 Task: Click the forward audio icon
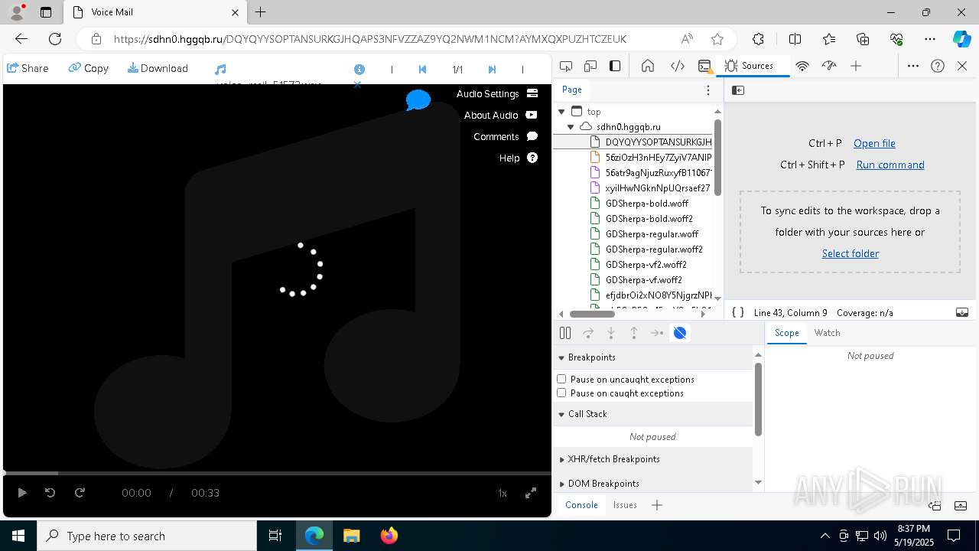coord(80,493)
